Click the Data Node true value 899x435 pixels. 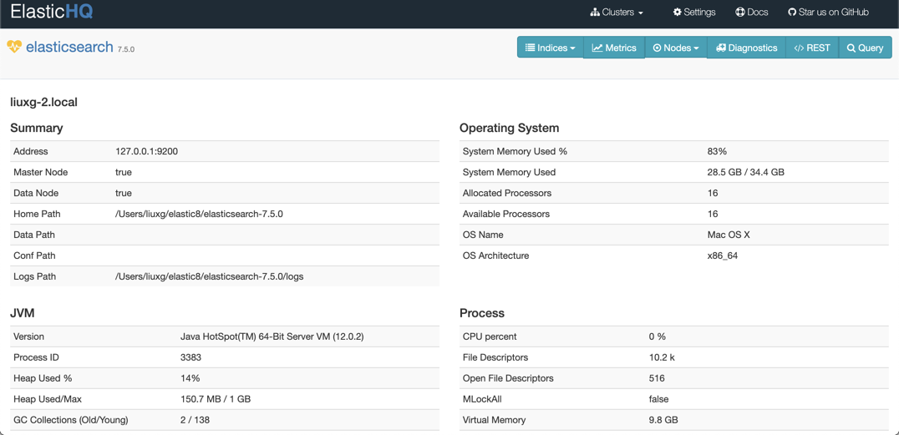[124, 193]
